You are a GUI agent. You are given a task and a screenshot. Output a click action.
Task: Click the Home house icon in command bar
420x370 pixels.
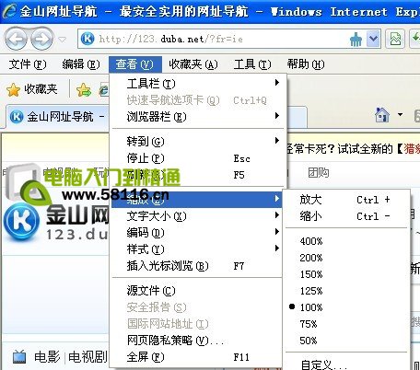point(382,115)
